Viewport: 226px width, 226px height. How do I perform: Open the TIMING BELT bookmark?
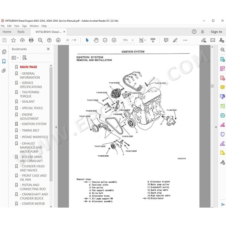coord(30,130)
